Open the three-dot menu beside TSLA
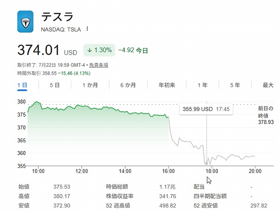This screenshot has height=213, width=280. coord(87,29)
